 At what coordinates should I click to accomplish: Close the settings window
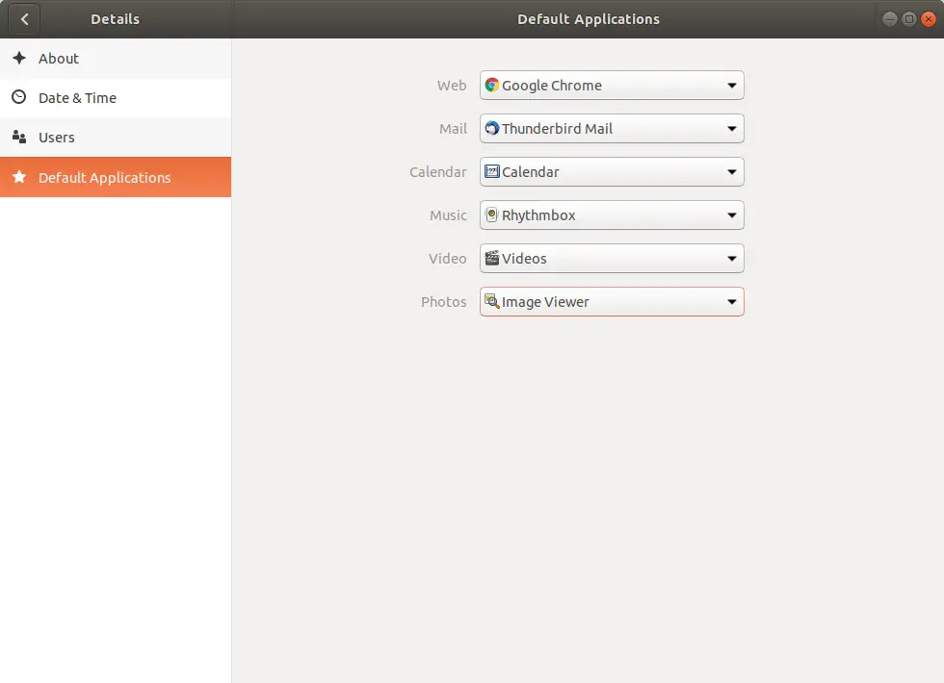[929, 19]
